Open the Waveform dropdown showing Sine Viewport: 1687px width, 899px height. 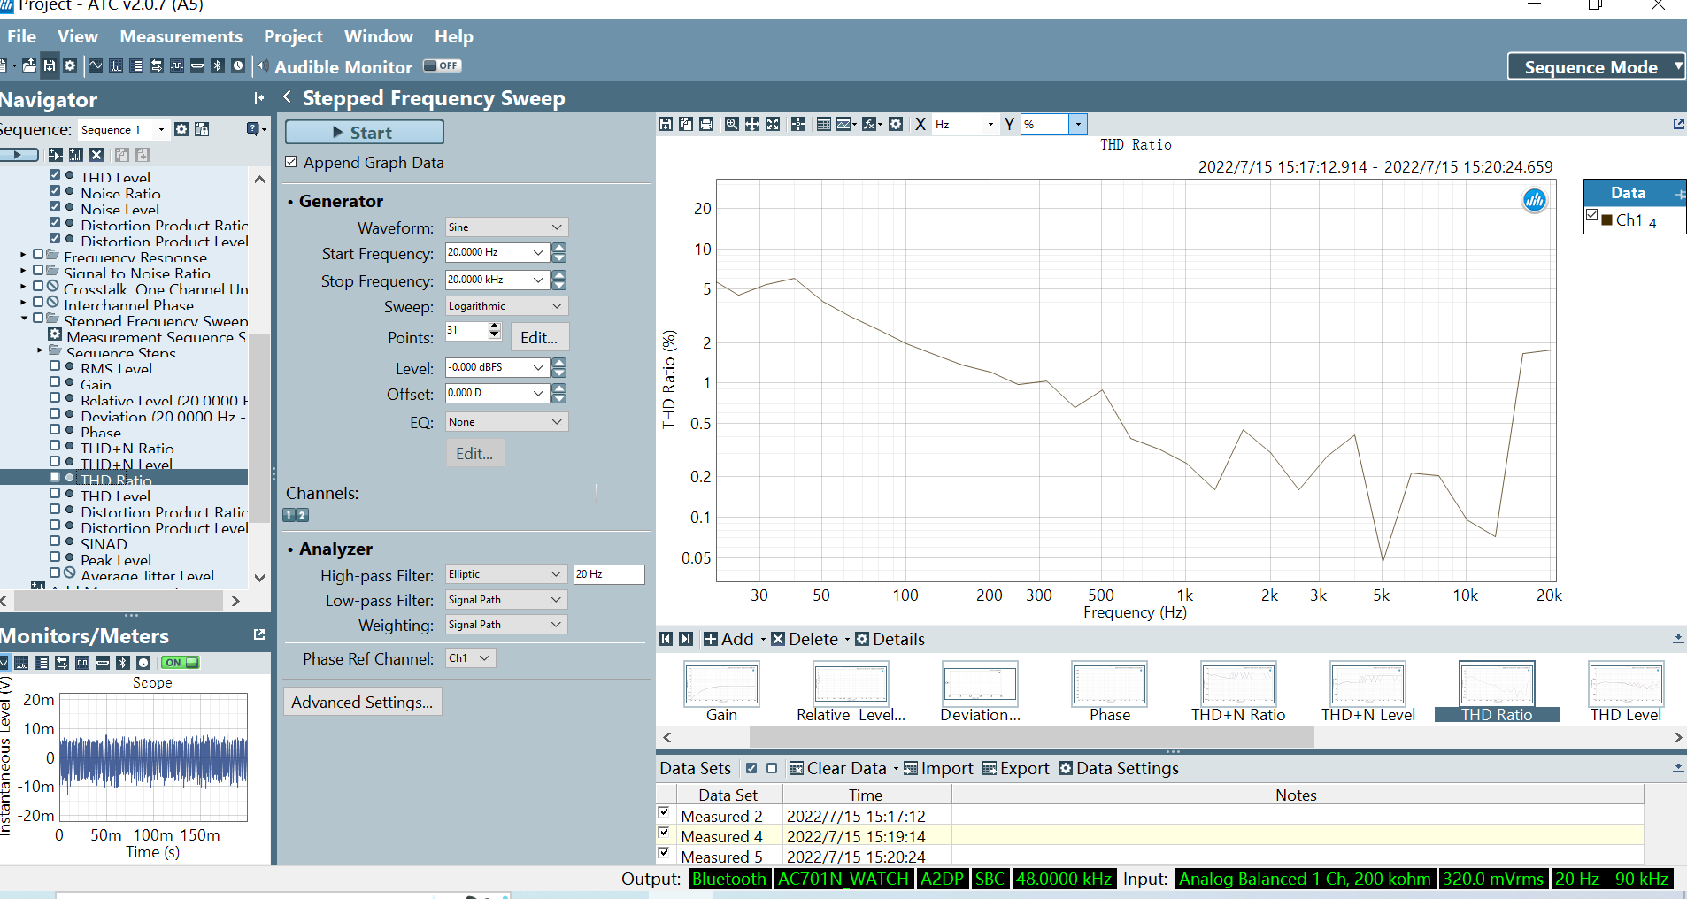pyautogui.click(x=506, y=227)
